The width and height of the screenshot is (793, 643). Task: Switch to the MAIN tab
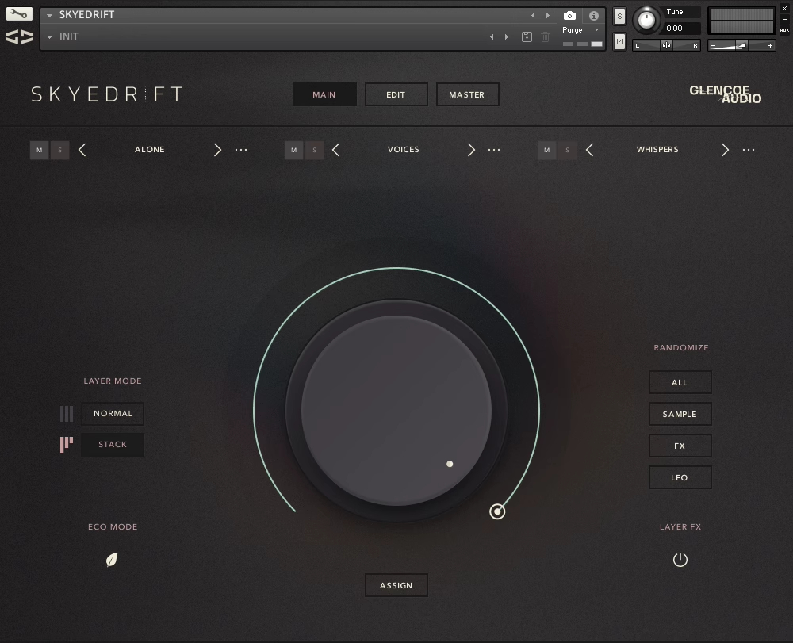point(324,94)
